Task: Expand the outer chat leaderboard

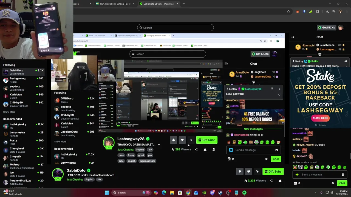Action: tap(320, 55)
